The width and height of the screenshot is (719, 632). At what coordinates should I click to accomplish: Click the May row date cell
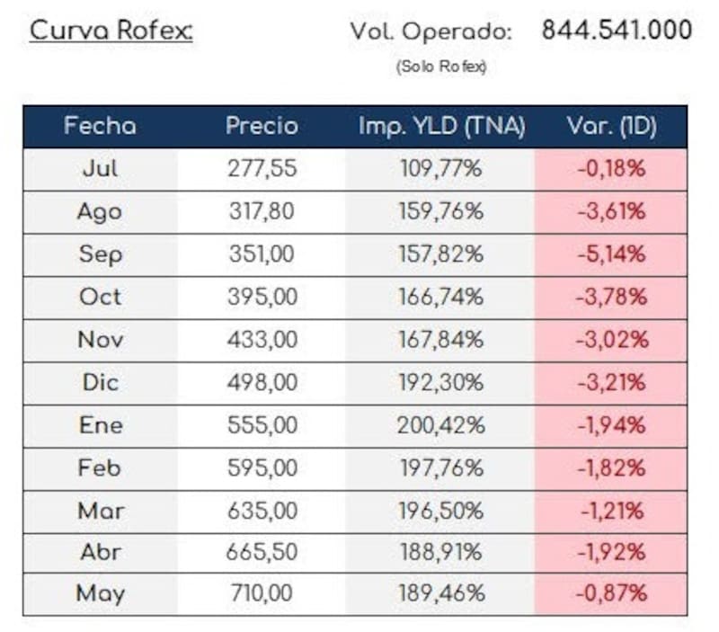[x=100, y=594]
